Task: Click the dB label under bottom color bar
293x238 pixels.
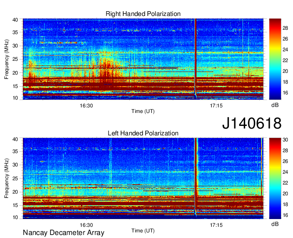Action: click(x=275, y=224)
